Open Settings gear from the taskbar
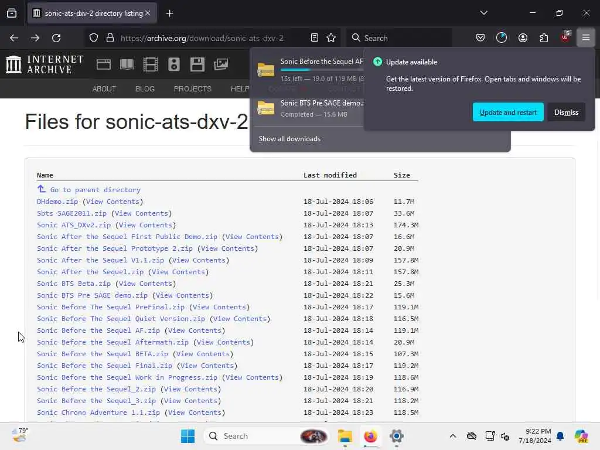Viewport: 600px width, 450px height. click(x=397, y=436)
